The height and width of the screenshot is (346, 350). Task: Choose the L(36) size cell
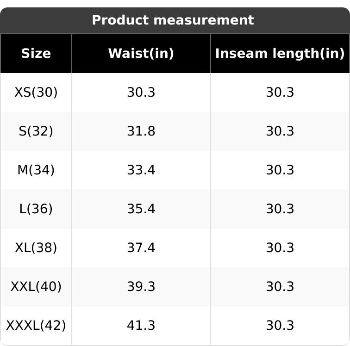[x=36, y=209]
